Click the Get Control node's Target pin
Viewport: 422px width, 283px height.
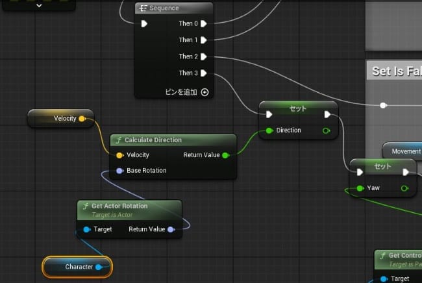pos(384,279)
